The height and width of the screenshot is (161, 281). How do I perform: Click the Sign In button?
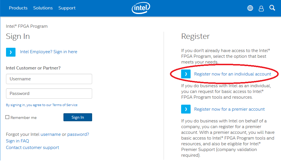tap(78, 117)
